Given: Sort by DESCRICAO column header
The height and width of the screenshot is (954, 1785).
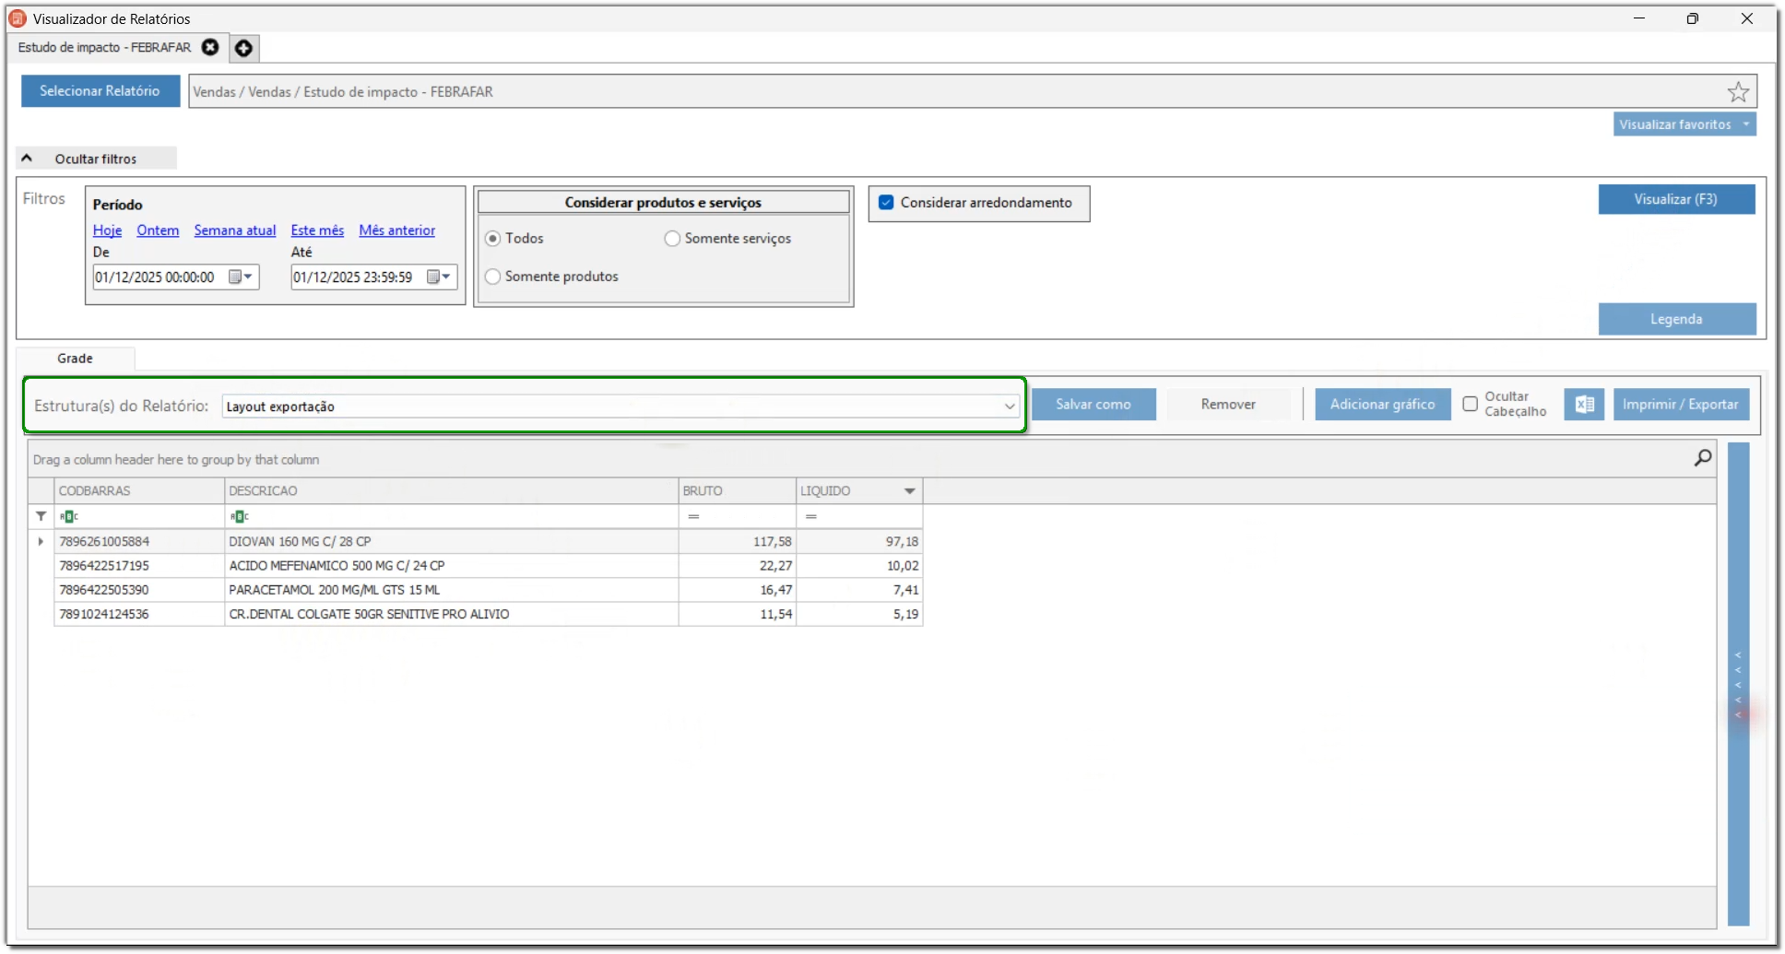Looking at the screenshot, I should point(451,491).
